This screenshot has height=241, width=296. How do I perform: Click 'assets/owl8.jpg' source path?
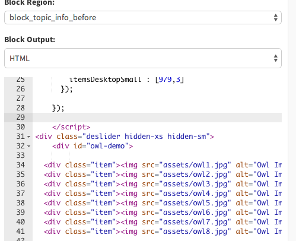pyautogui.click(x=195, y=232)
